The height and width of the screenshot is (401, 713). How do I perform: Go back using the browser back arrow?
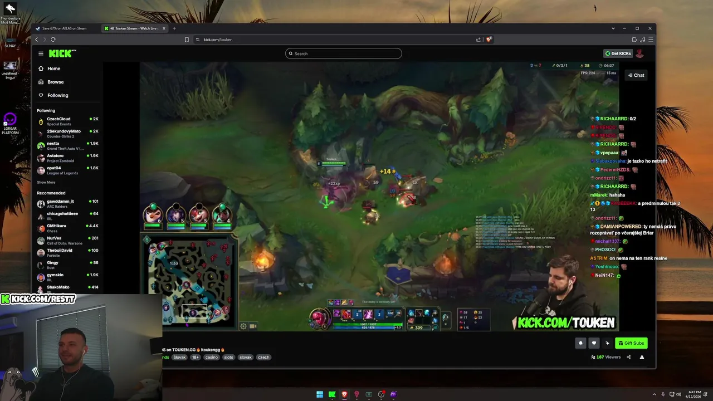tap(37, 40)
